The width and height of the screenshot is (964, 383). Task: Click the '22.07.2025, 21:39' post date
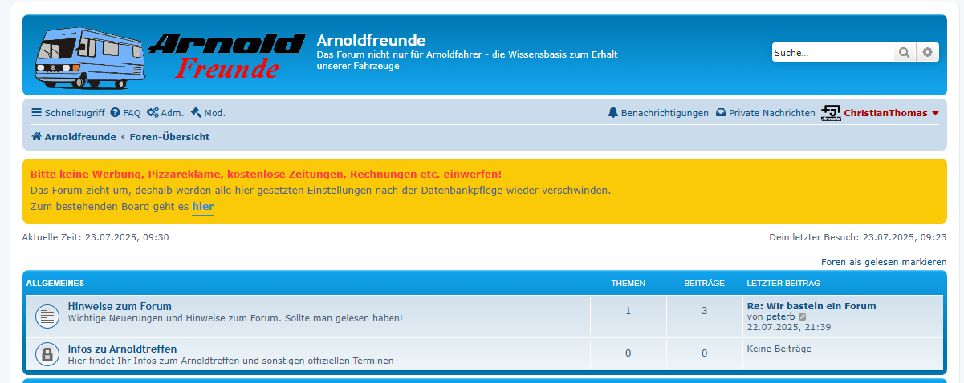[789, 327]
